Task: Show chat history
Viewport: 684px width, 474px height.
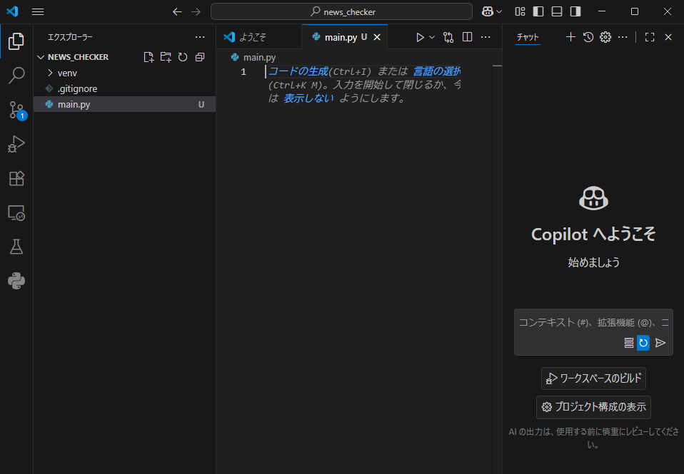Action: point(588,37)
